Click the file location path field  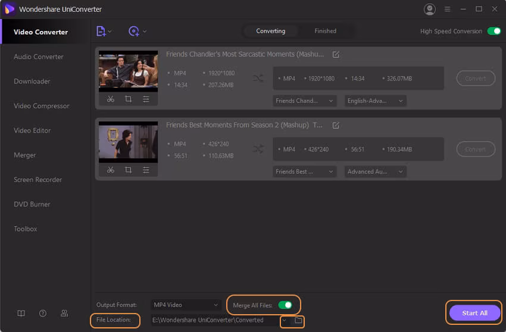[x=215, y=320]
